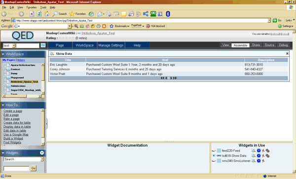Expand the Contest tree folder
The width and height of the screenshot is (296, 179).
click(4, 69)
